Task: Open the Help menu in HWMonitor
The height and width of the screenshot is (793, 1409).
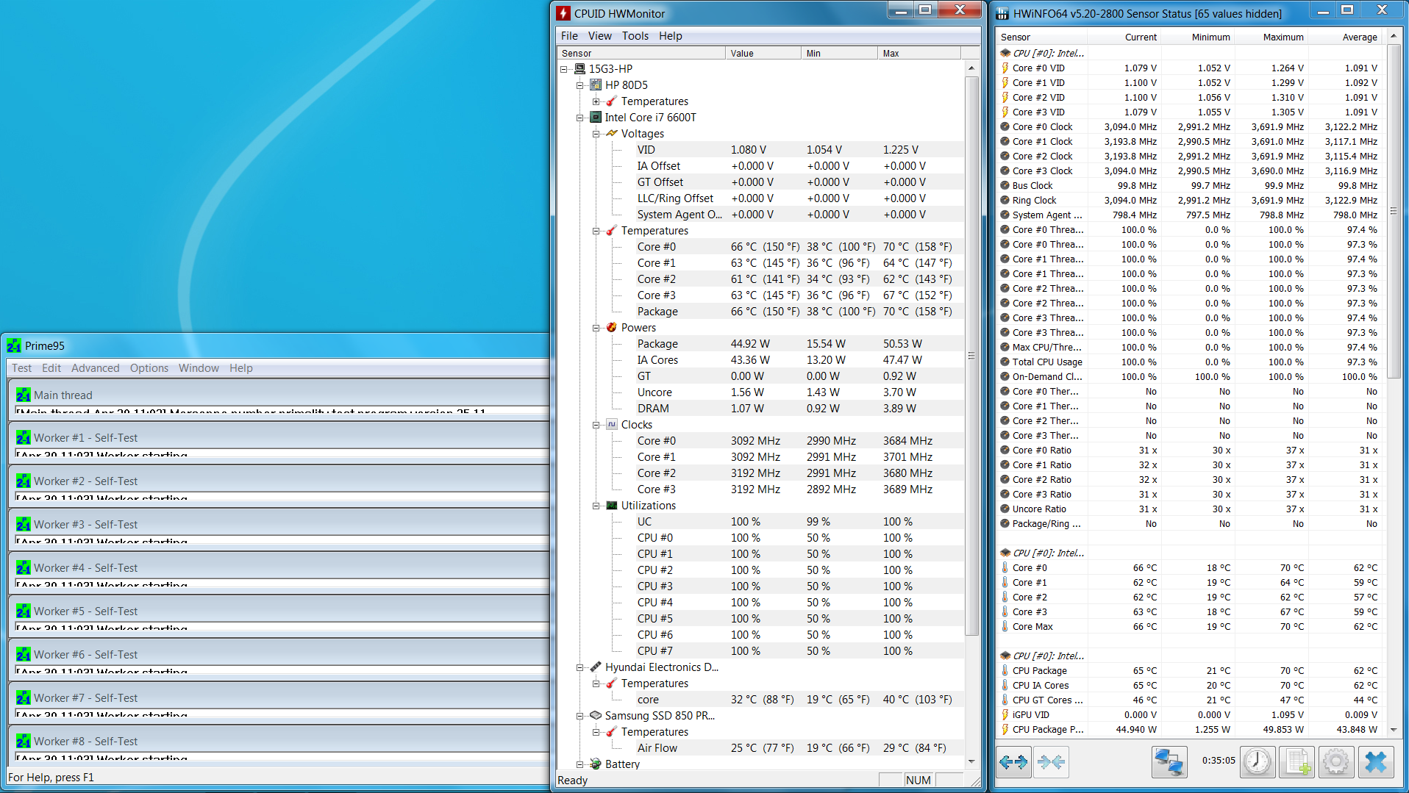Action: click(x=670, y=35)
